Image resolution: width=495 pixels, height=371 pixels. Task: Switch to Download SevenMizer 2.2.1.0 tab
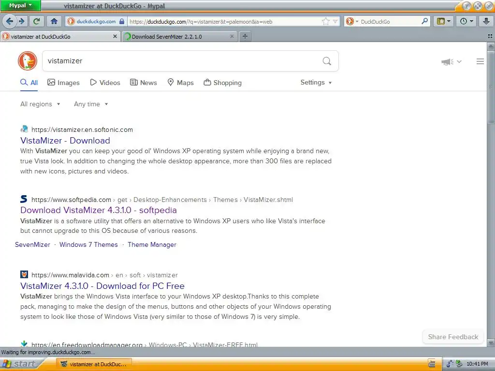[x=180, y=37]
